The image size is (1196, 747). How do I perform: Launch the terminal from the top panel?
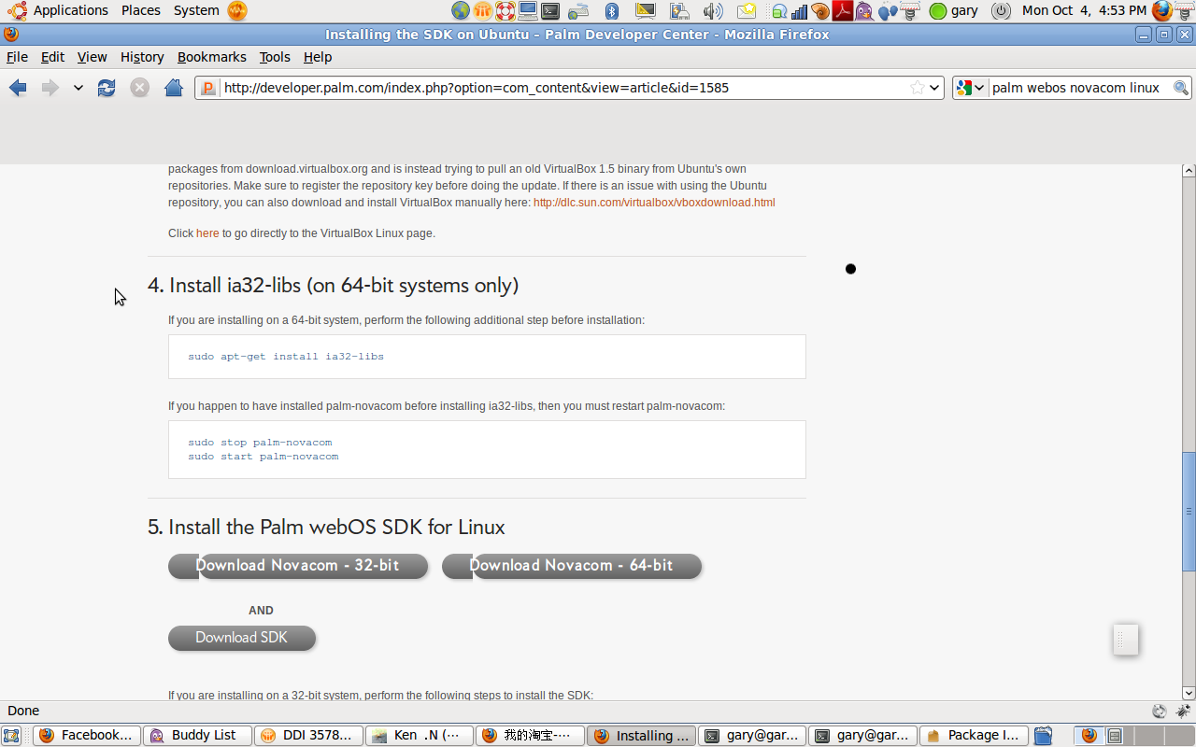(x=551, y=11)
